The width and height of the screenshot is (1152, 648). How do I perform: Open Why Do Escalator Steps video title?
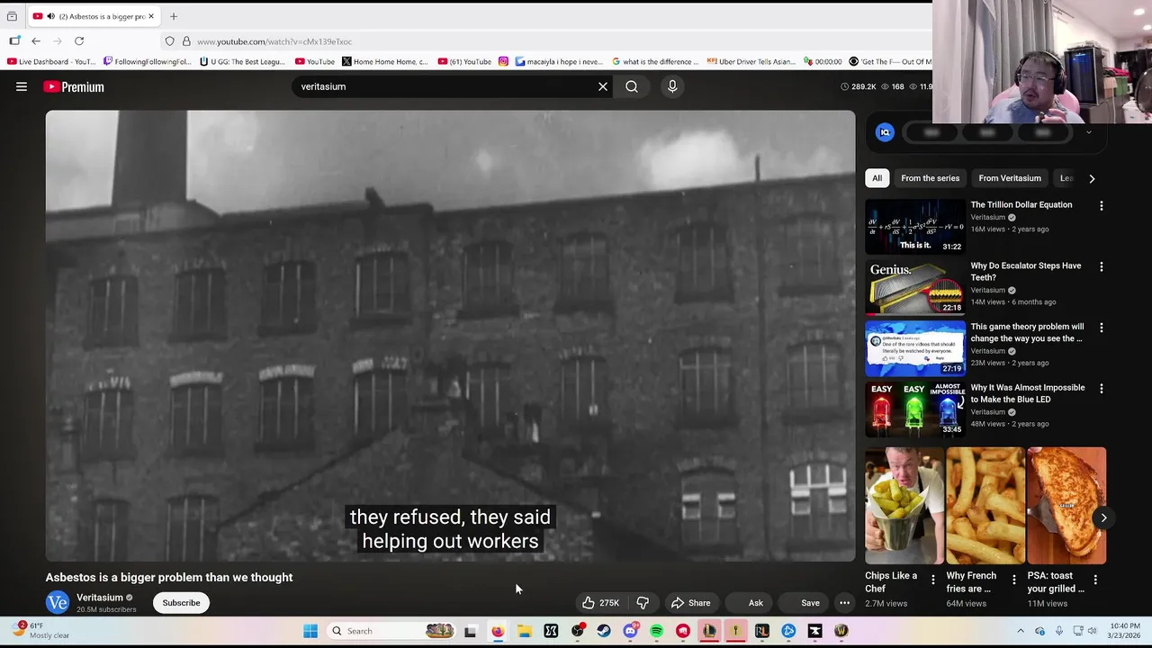pos(1026,272)
